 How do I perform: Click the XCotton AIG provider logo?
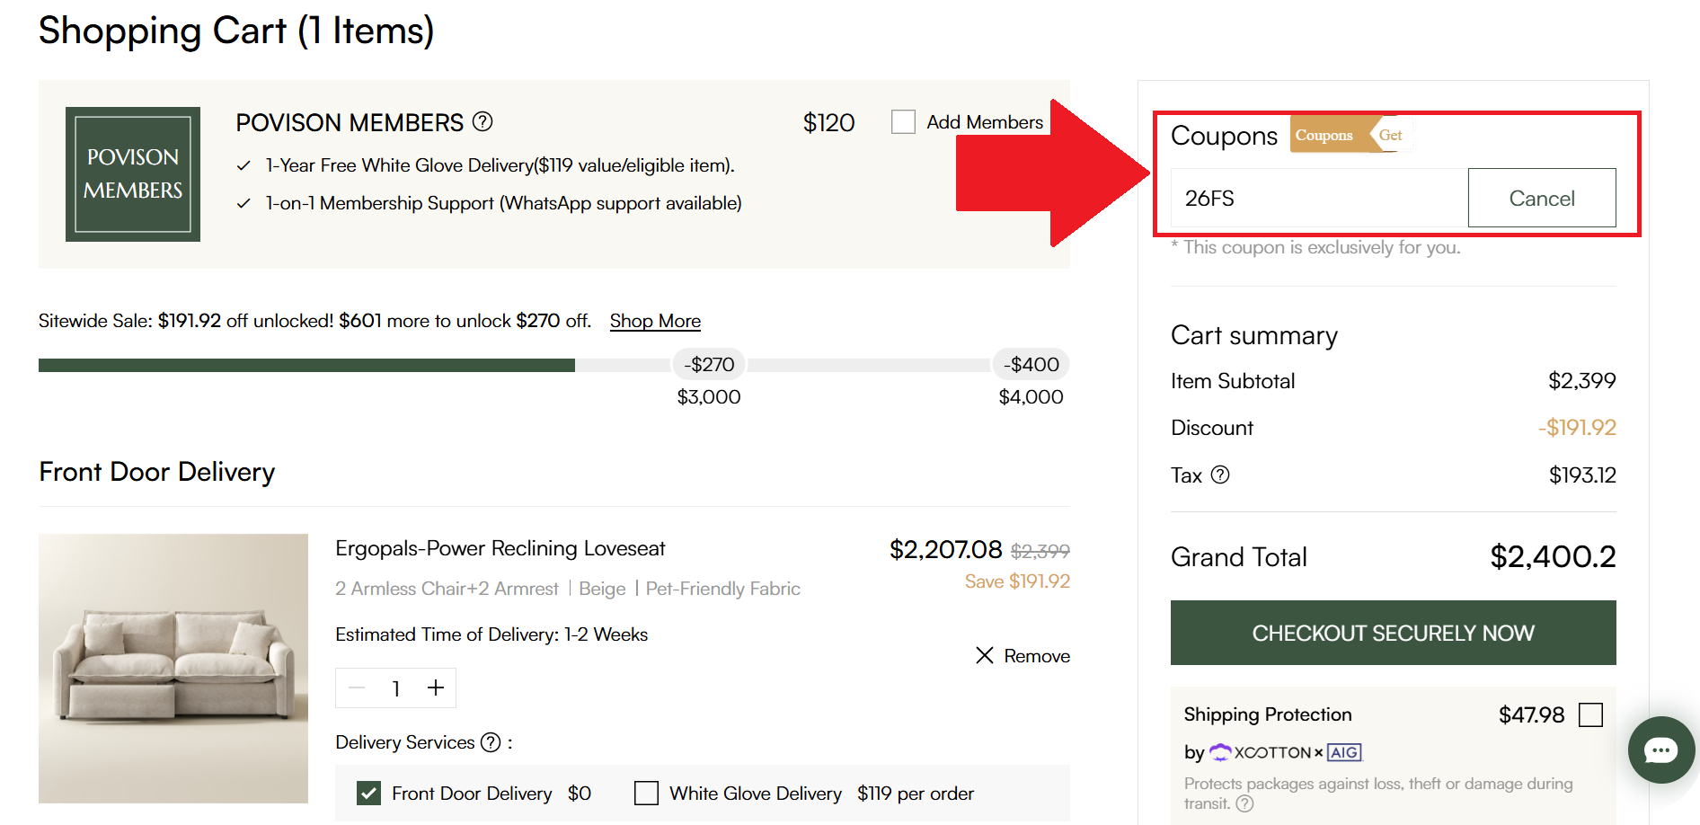point(1286,752)
